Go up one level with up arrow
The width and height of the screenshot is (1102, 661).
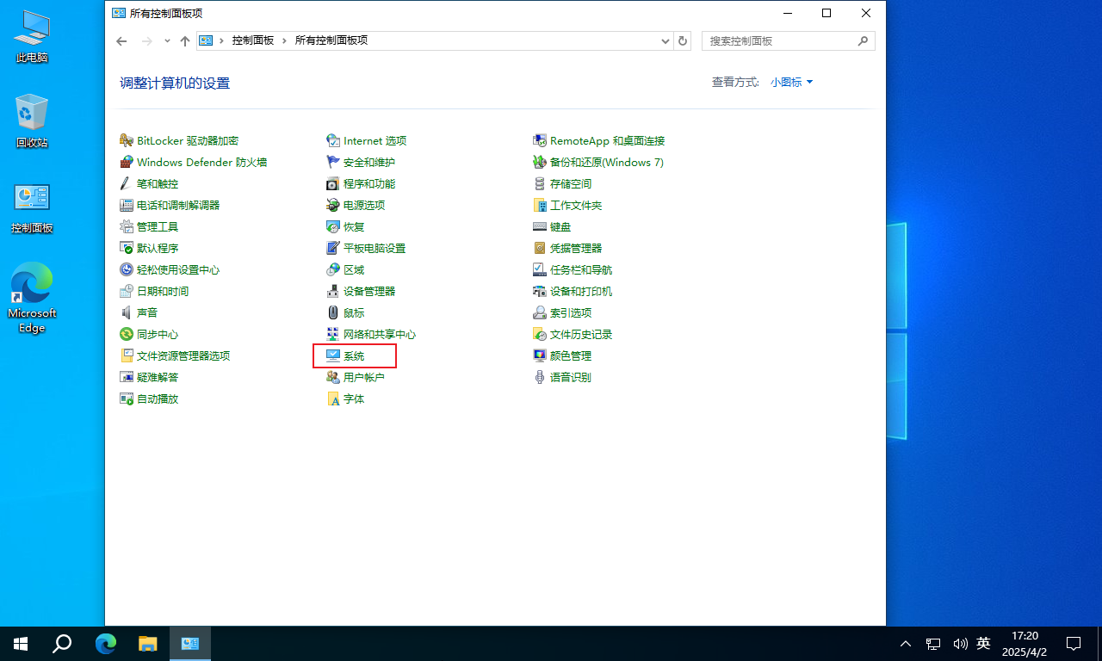pos(184,40)
